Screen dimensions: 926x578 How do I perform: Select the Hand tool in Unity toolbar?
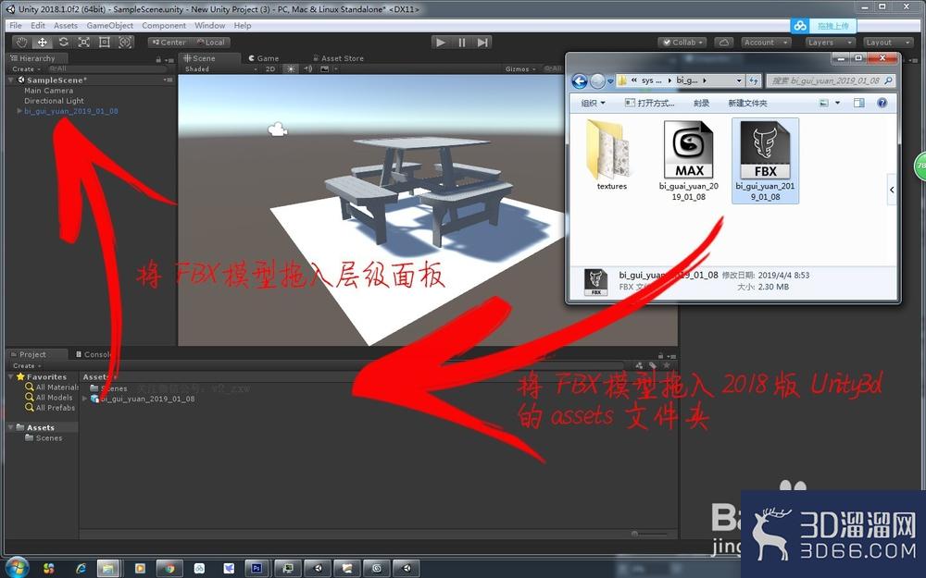click(x=22, y=42)
